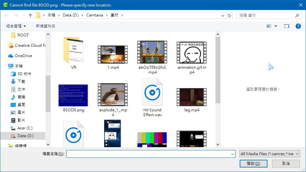The width and height of the screenshot is (306, 172).
Task: Toggle the preview pane button
Action: [286, 26]
